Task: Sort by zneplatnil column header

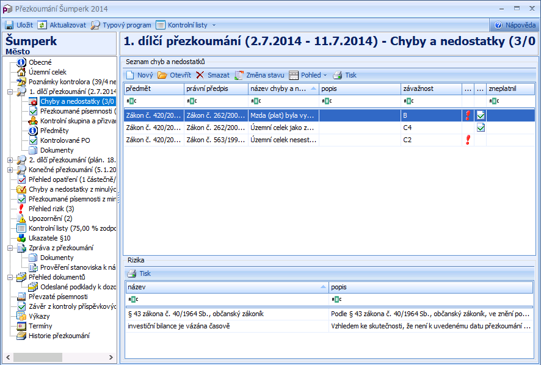Action: (x=510, y=89)
